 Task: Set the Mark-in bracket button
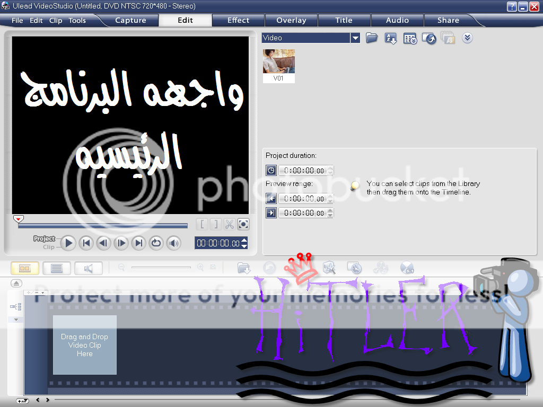(x=202, y=224)
